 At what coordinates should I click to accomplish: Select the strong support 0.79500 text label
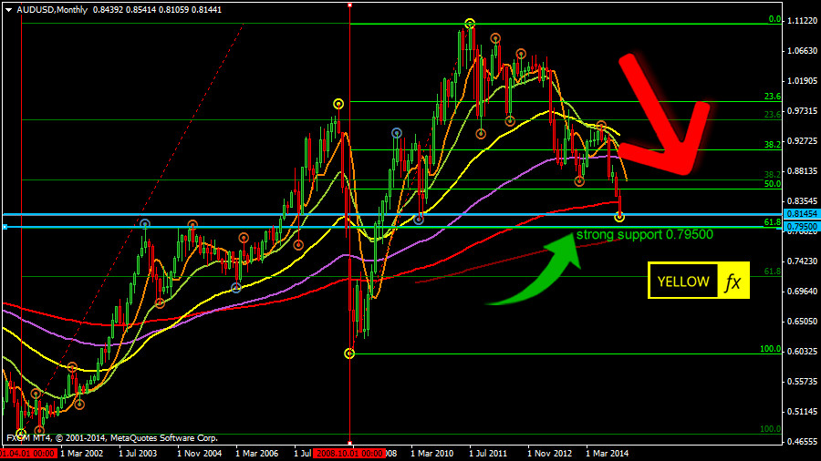(x=644, y=235)
